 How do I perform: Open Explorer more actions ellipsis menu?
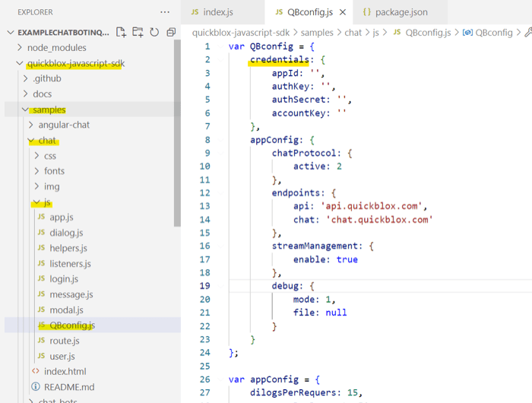coord(165,12)
